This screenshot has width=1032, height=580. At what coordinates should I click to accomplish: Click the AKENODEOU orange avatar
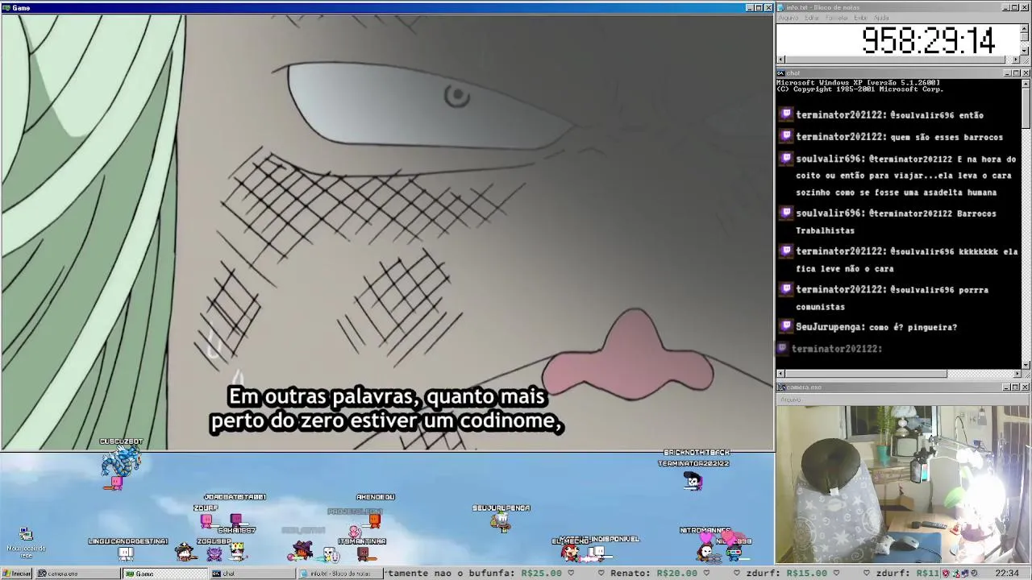[375, 521]
